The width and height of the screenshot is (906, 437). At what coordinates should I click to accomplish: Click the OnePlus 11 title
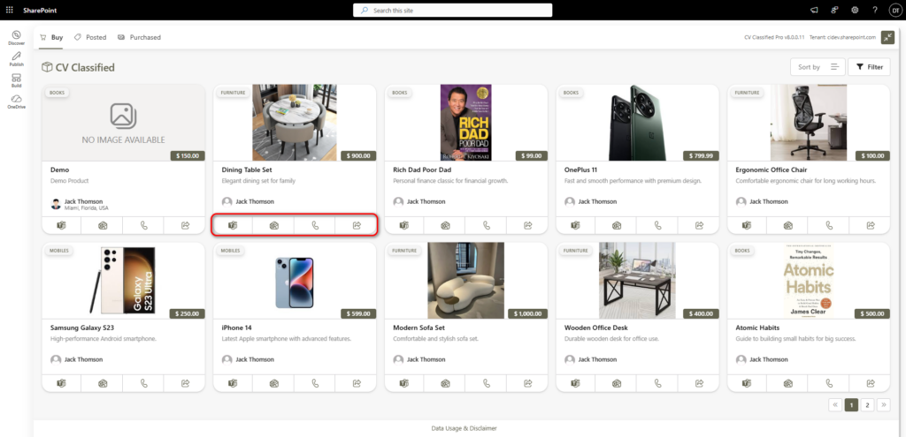[x=581, y=170]
